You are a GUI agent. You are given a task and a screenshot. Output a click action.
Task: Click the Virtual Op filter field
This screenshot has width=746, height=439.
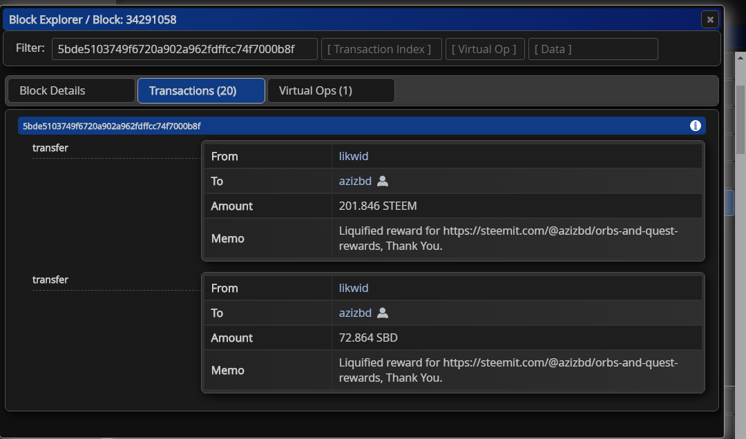pyautogui.click(x=485, y=49)
